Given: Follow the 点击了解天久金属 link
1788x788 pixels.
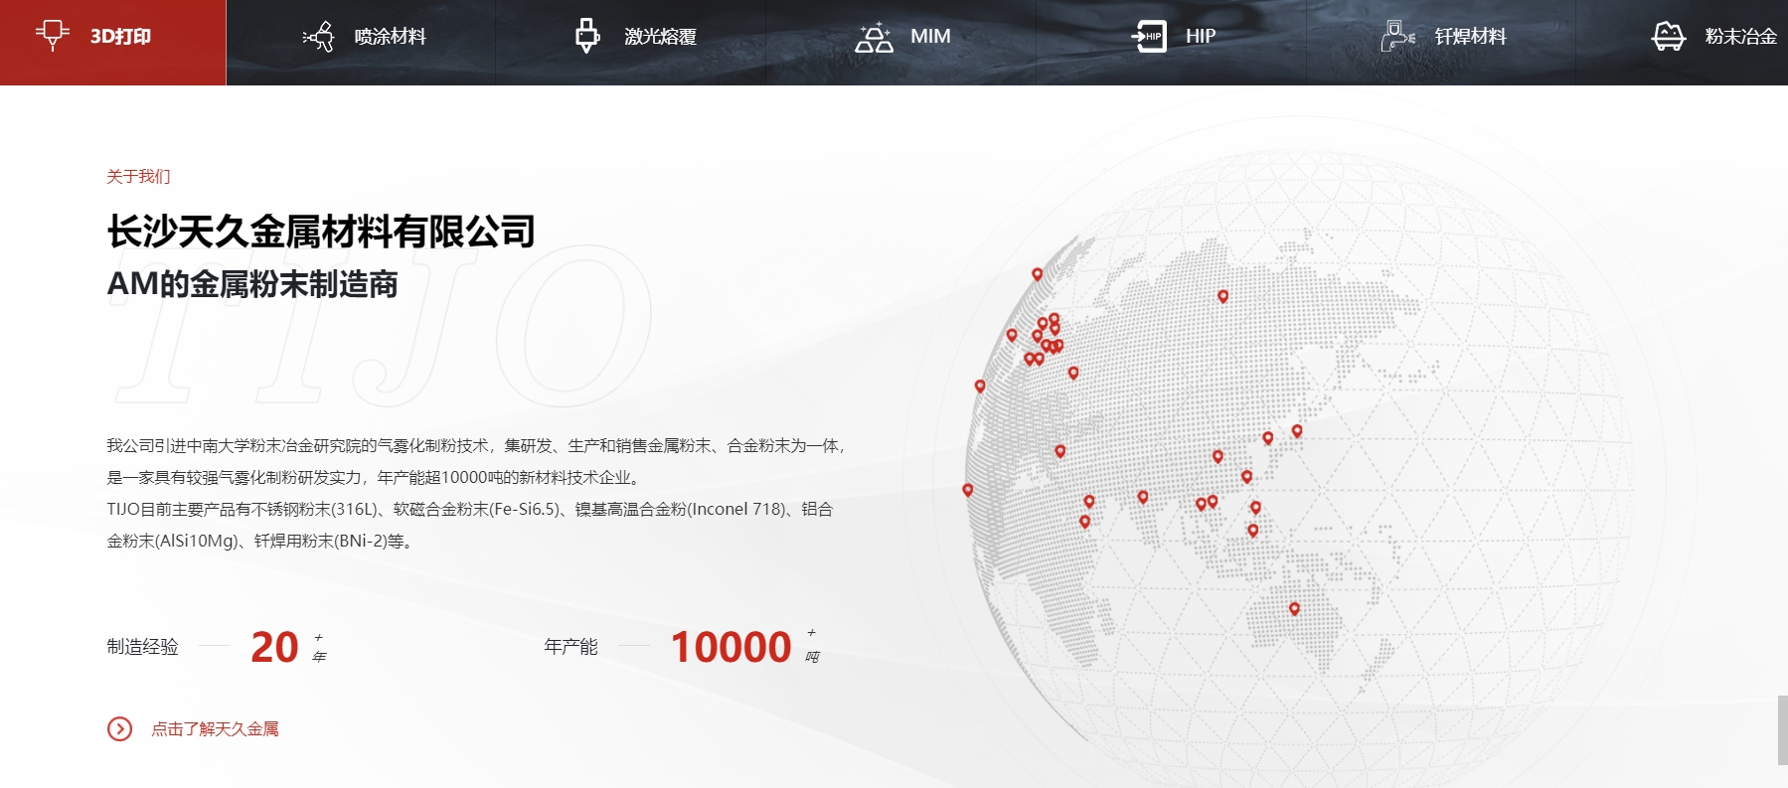Looking at the screenshot, I should [215, 729].
